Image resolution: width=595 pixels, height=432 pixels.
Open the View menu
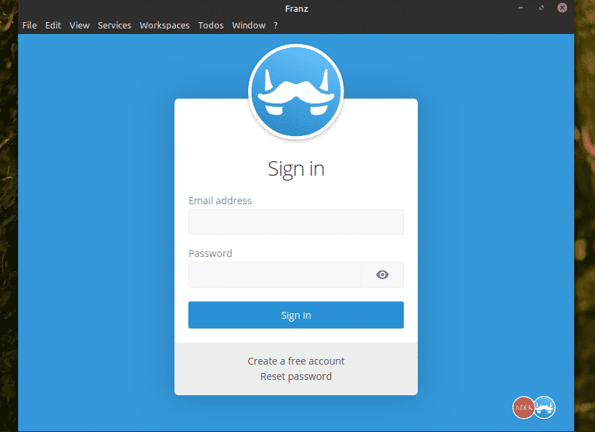click(x=79, y=26)
